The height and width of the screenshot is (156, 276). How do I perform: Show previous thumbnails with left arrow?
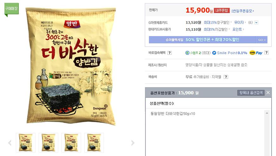pyautogui.click(x=10, y=143)
